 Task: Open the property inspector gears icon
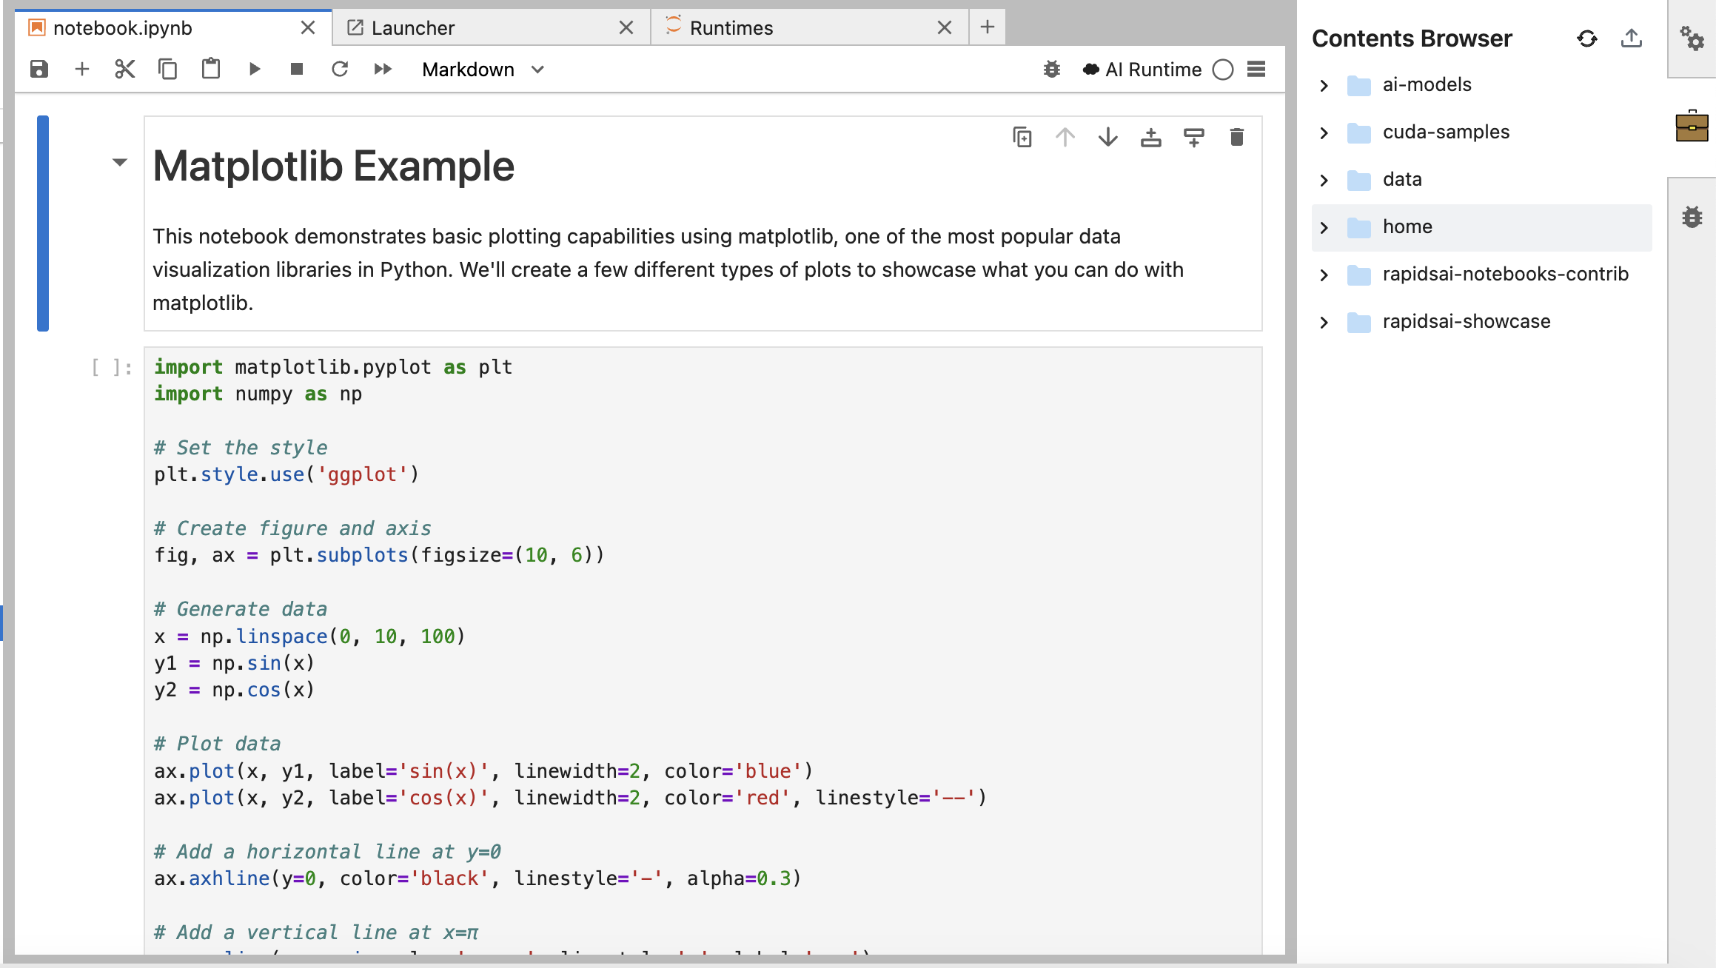pyautogui.click(x=1692, y=38)
